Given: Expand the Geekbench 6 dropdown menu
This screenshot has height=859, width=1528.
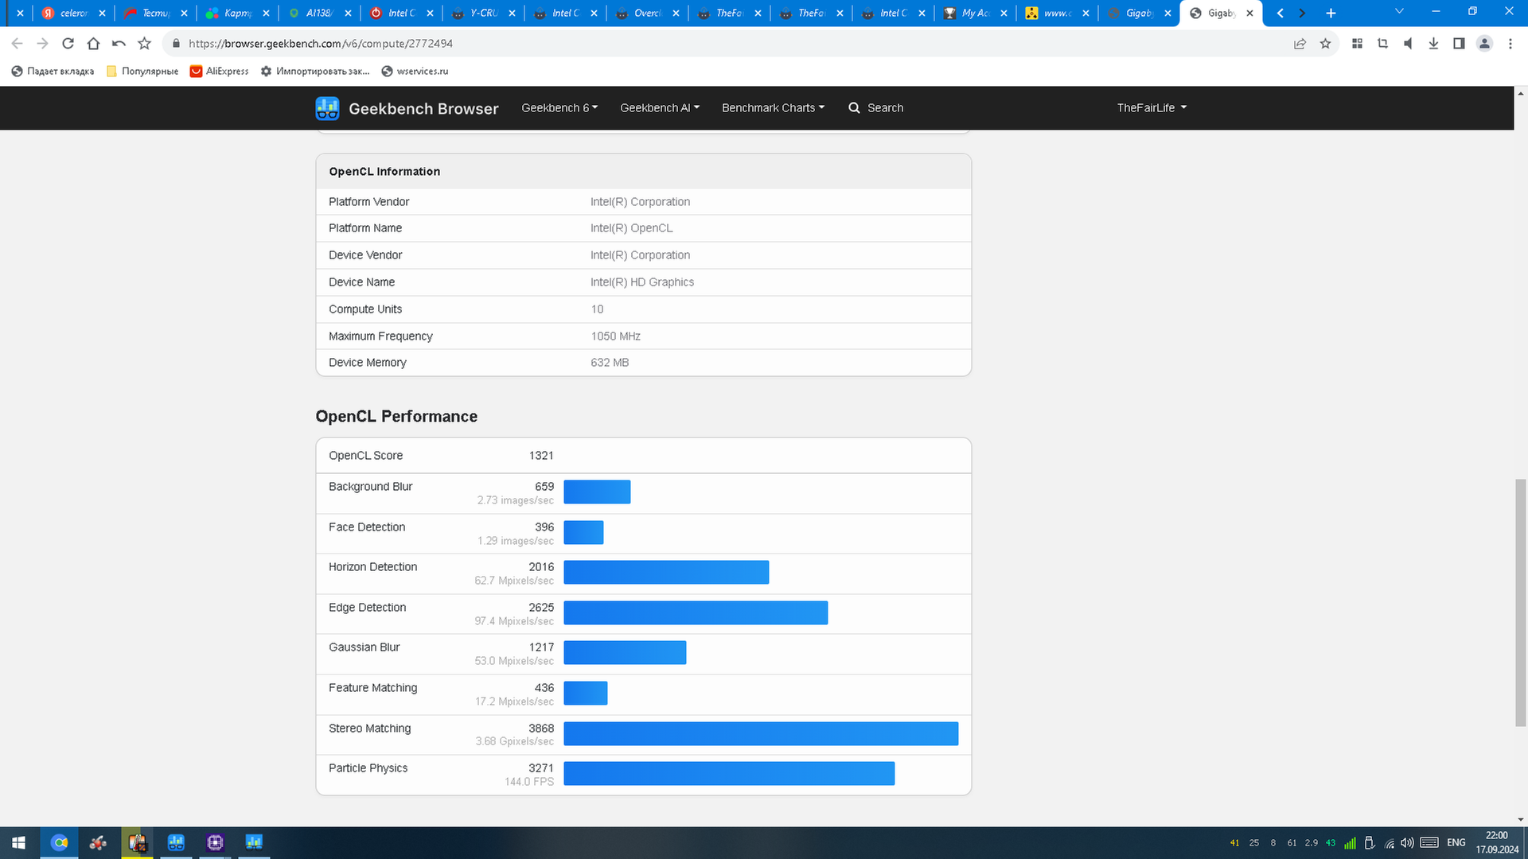Looking at the screenshot, I should click(x=559, y=108).
